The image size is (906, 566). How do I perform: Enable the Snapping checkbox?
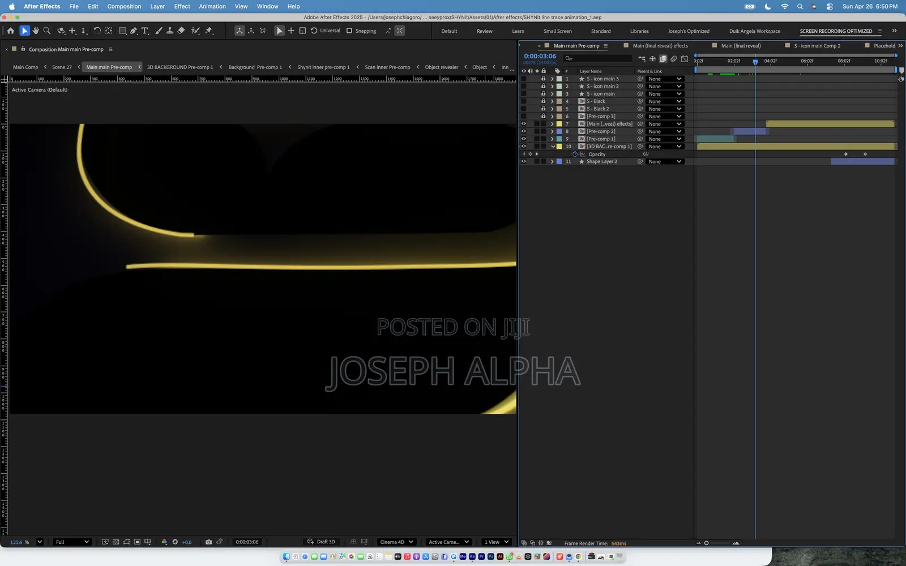pos(349,31)
